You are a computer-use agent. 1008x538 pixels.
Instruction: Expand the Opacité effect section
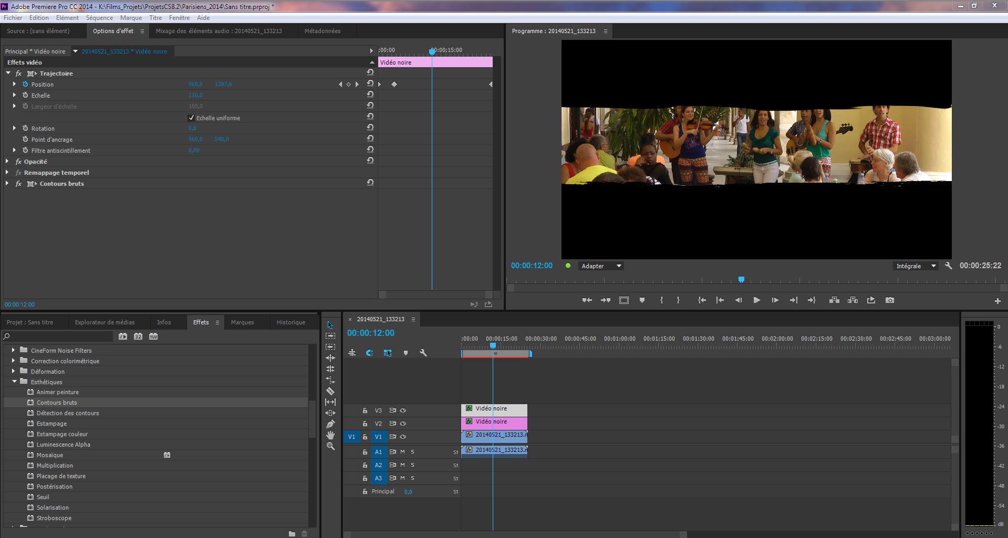click(x=7, y=162)
